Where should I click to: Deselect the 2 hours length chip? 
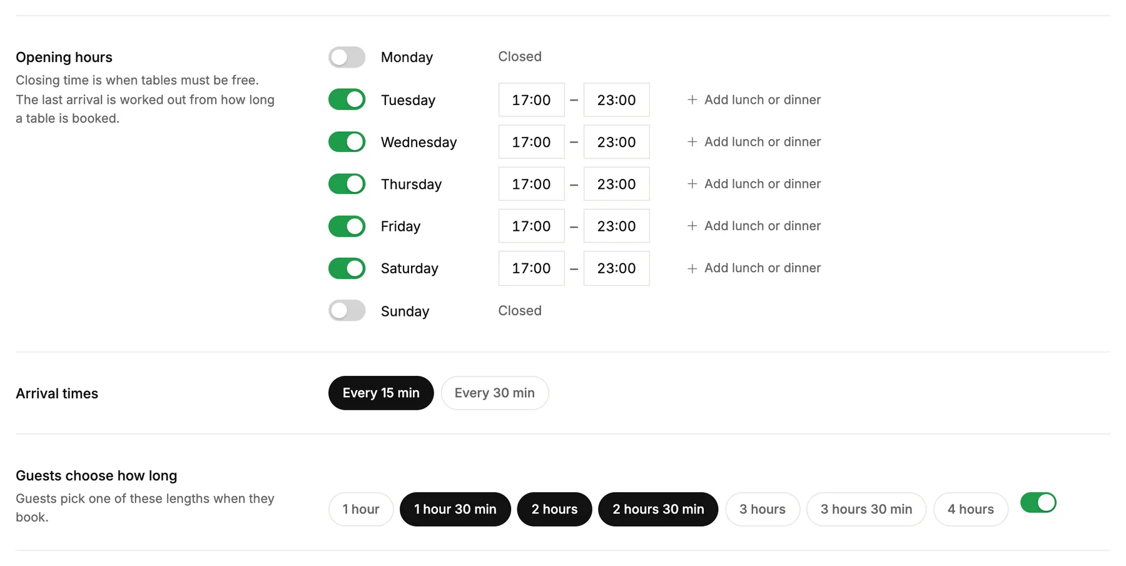click(555, 509)
